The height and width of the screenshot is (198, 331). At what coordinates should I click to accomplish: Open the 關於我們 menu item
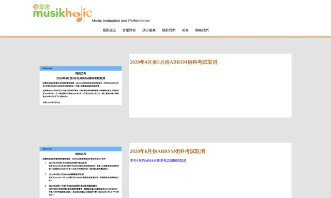tap(169, 30)
